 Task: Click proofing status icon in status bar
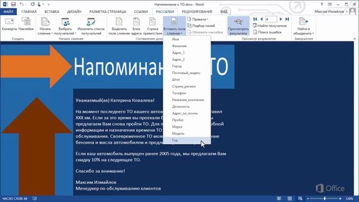35,199
